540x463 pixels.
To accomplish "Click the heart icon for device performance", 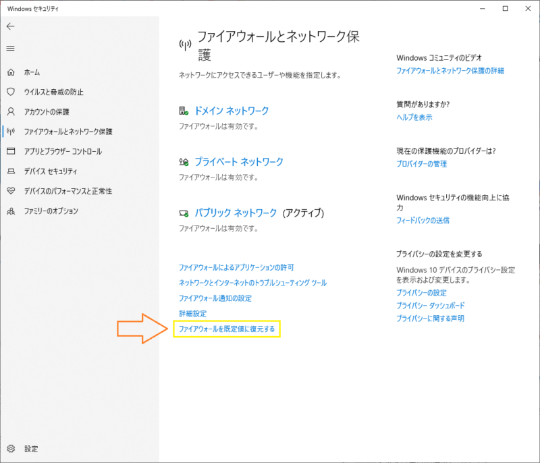I will pyautogui.click(x=11, y=191).
